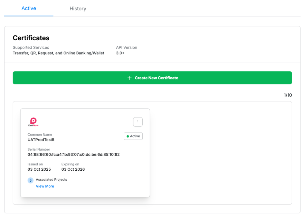Click the 03 Oct 2026 expiry date
306x218 pixels.
pyautogui.click(x=73, y=169)
